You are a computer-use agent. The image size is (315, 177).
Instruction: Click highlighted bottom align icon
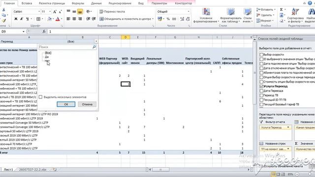pos(80,12)
